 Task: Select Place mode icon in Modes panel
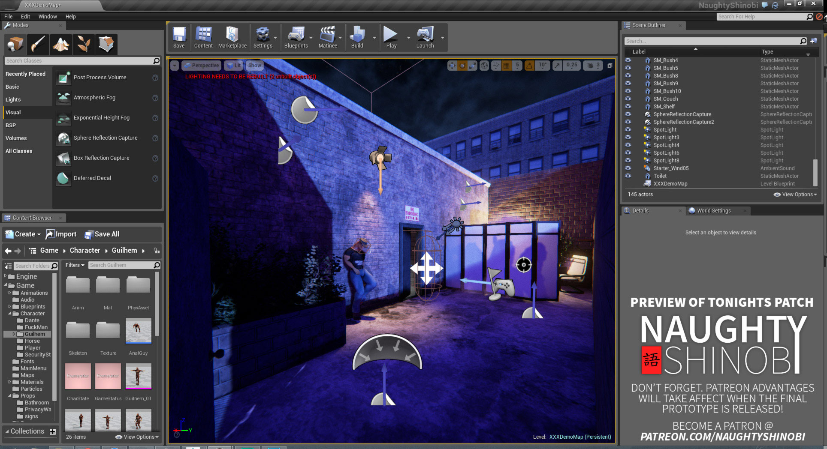click(x=15, y=44)
